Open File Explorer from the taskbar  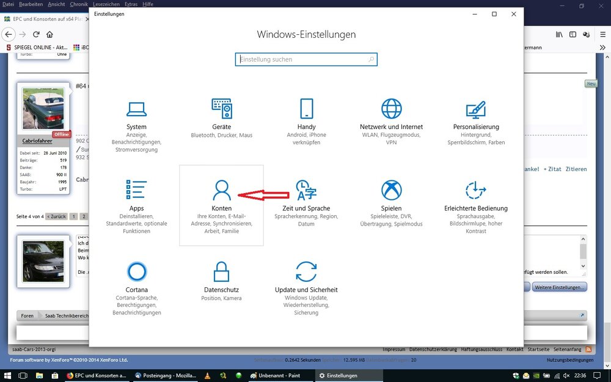point(39,375)
